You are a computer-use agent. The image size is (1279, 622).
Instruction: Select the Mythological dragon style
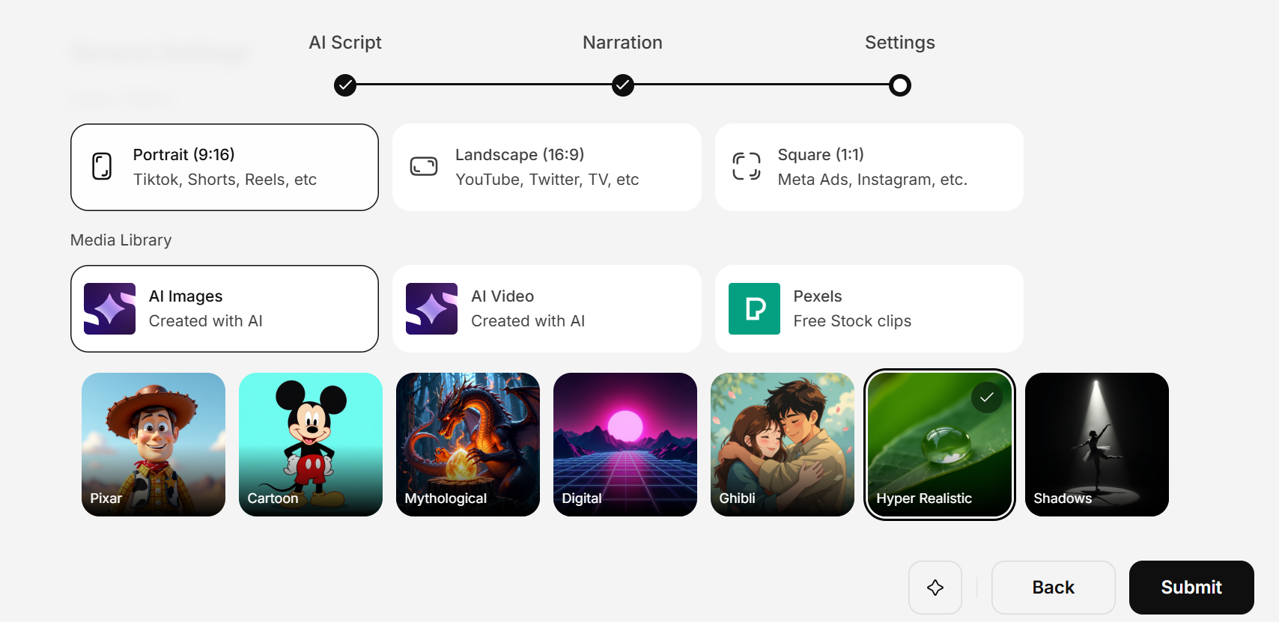coord(468,445)
